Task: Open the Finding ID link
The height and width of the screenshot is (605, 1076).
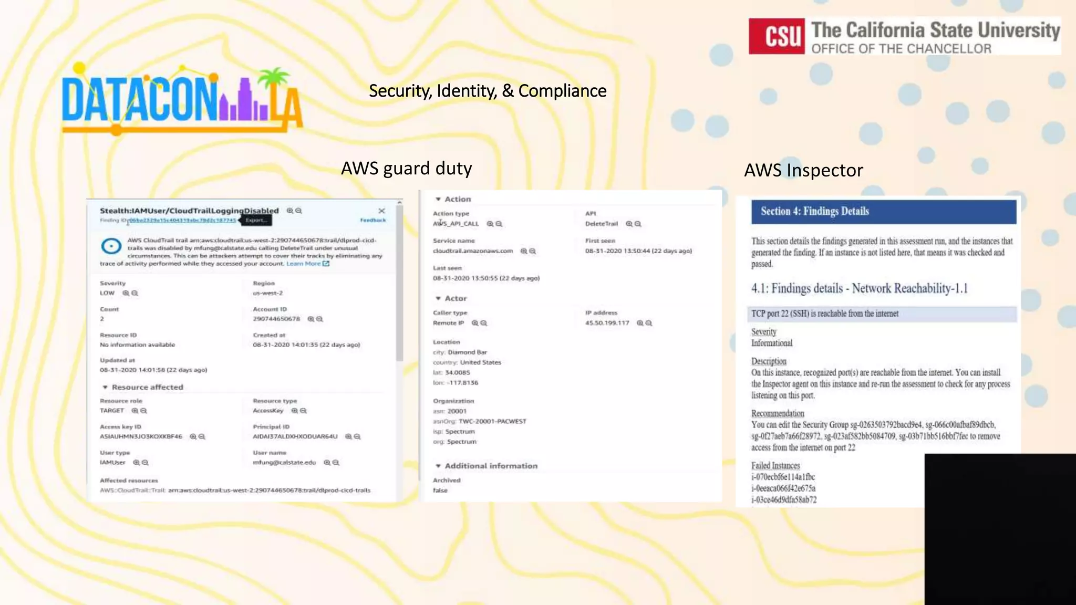Action: [x=182, y=220]
